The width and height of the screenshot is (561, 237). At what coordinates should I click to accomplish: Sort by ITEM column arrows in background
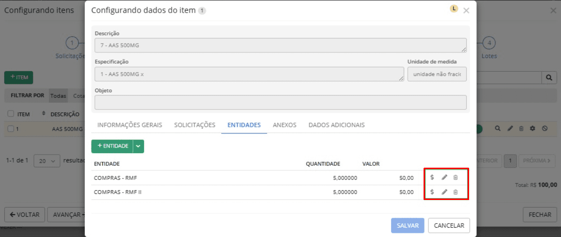tap(44, 114)
